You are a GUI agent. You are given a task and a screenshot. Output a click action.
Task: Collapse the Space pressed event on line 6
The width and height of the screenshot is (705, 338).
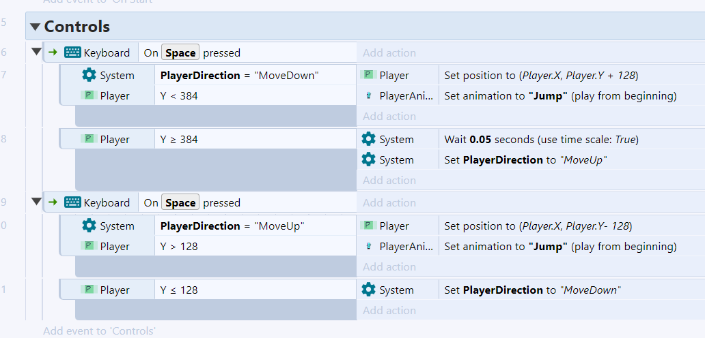pyautogui.click(x=36, y=52)
